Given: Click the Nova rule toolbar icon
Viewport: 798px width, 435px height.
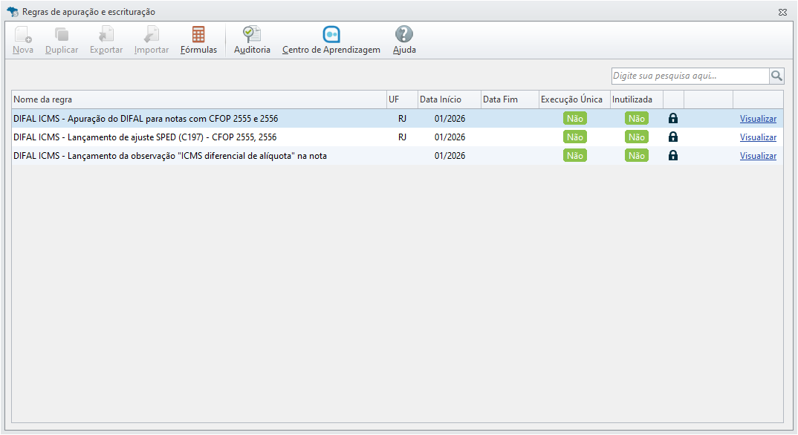Looking at the screenshot, I should click(x=23, y=35).
